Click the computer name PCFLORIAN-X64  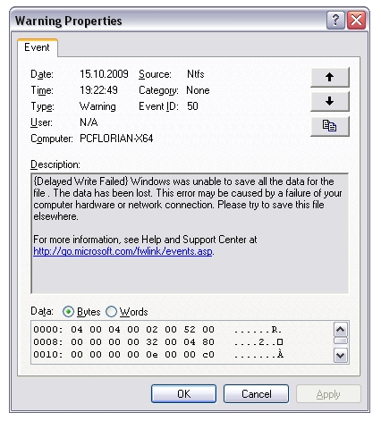(116, 139)
